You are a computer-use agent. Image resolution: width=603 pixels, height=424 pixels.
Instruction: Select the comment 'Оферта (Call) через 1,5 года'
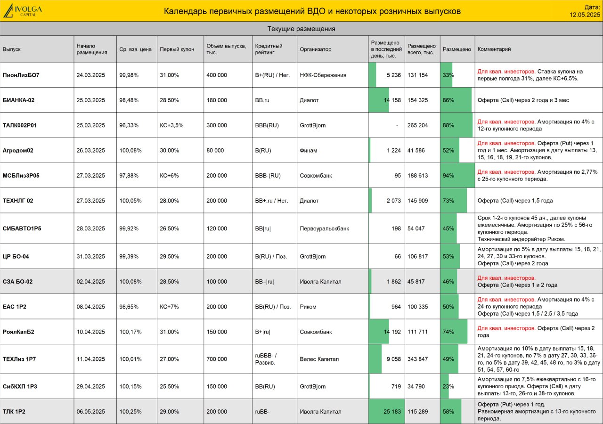(515, 200)
